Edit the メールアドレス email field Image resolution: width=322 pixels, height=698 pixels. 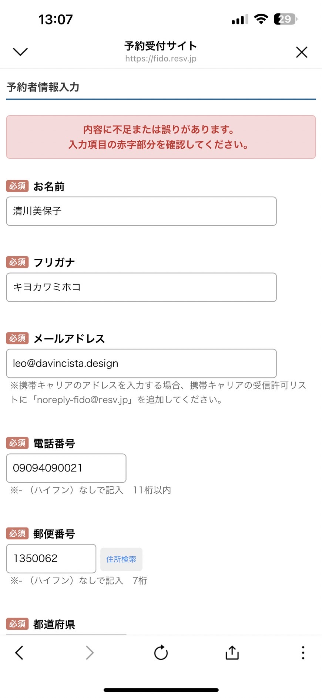pyautogui.click(x=141, y=363)
